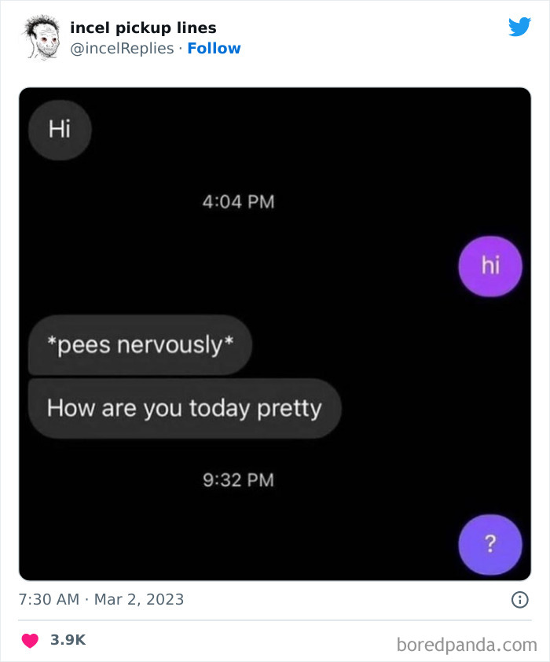
Task: Select the '*pees nervously*' message bubble
Action: click(x=140, y=344)
